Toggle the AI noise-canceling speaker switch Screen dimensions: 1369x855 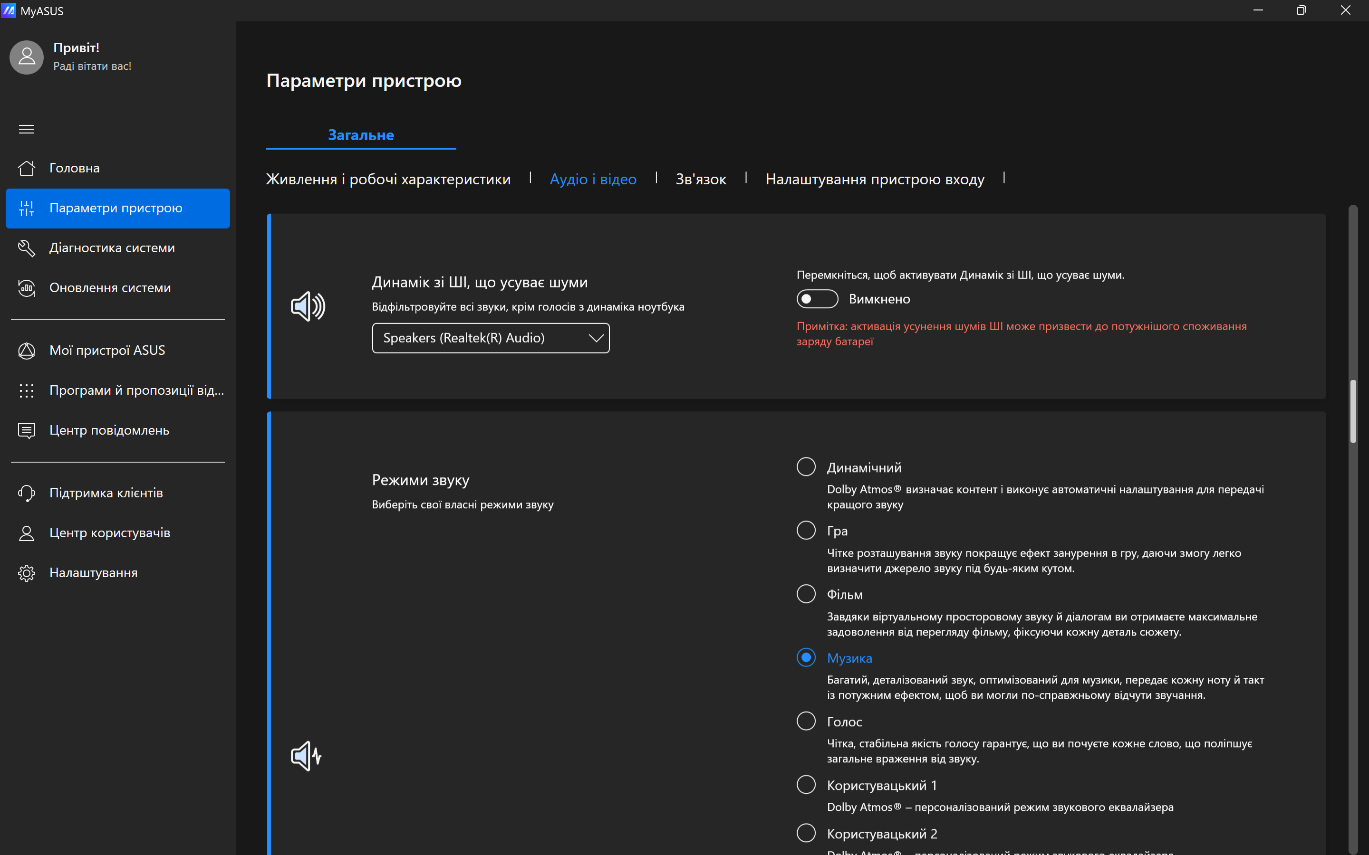click(817, 299)
